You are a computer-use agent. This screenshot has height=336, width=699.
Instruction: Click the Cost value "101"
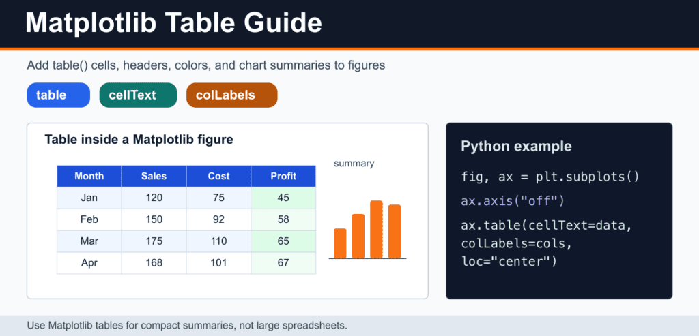(219, 263)
